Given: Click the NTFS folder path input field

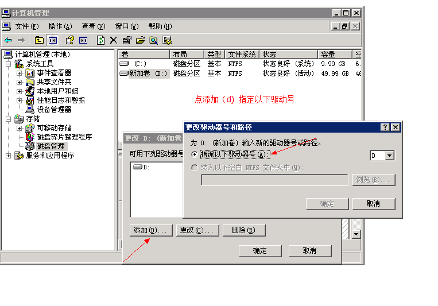Looking at the screenshot, I should [x=274, y=180].
